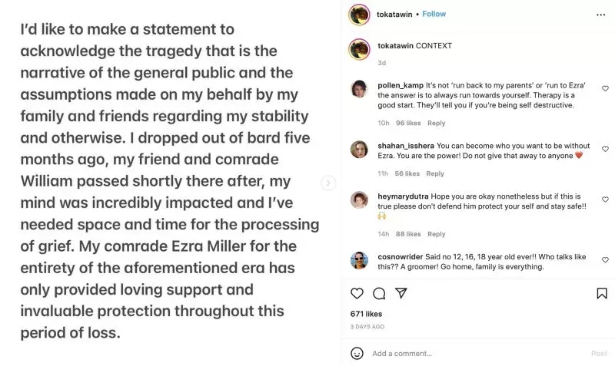Reply to shahan_isshera's comment

click(435, 173)
